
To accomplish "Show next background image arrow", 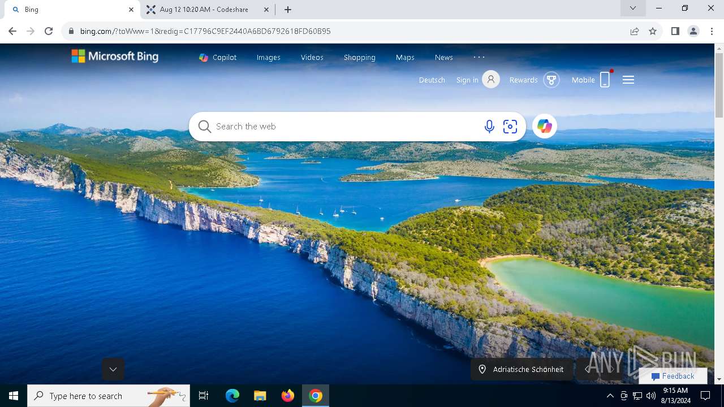I will tap(611, 369).
